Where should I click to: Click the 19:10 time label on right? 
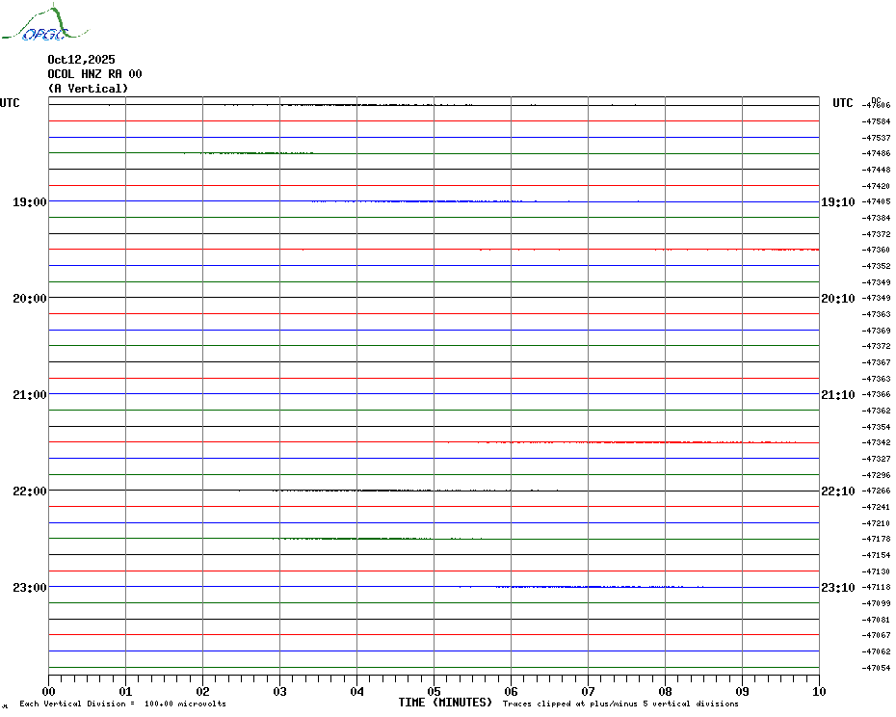point(837,202)
